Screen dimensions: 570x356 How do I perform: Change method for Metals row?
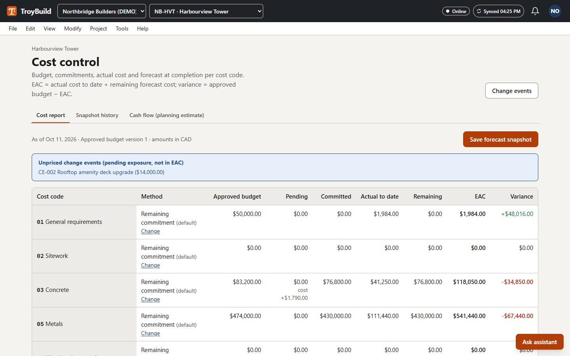coord(150,333)
